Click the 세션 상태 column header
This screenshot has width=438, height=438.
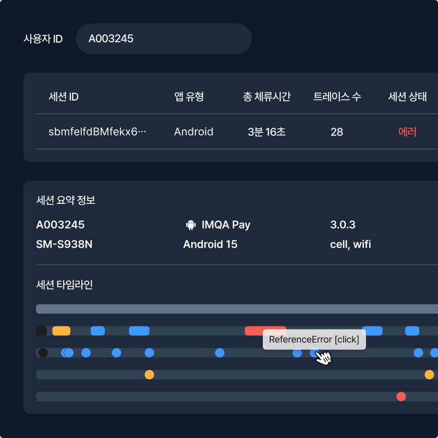[408, 96]
